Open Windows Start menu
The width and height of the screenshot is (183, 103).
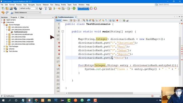tap(3, 100)
